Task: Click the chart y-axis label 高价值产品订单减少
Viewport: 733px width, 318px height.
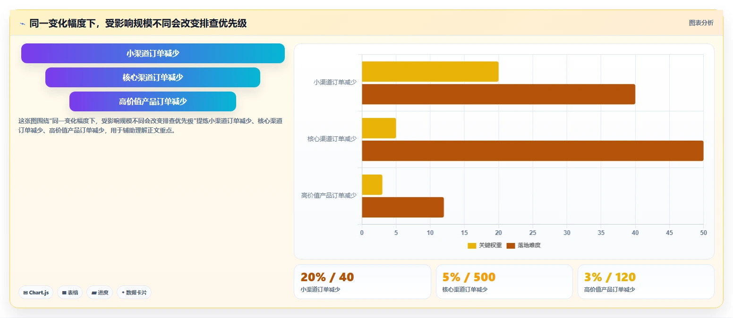Action: pos(329,195)
